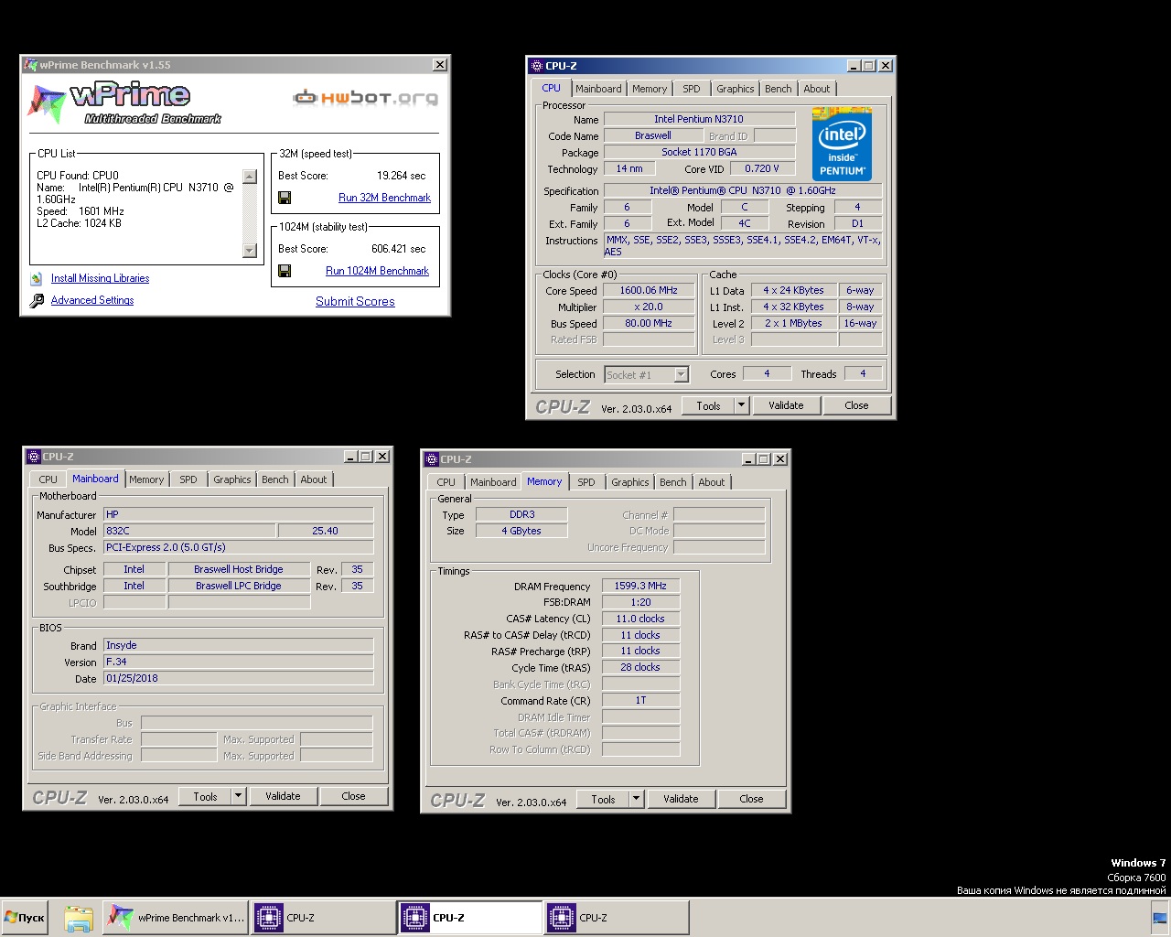Open the Tools dropdown arrow in the DDR3 memory window
1171x937 pixels.
(x=636, y=799)
